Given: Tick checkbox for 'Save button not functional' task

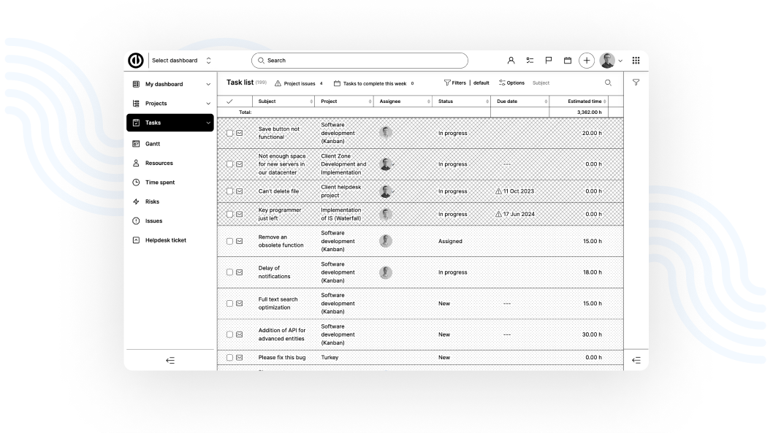Looking at the screenshot, I should click(x=229, y=134).
